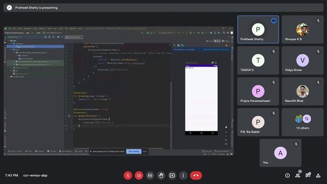
Task: Switch the editor to Design view
Action: [226, 41]
